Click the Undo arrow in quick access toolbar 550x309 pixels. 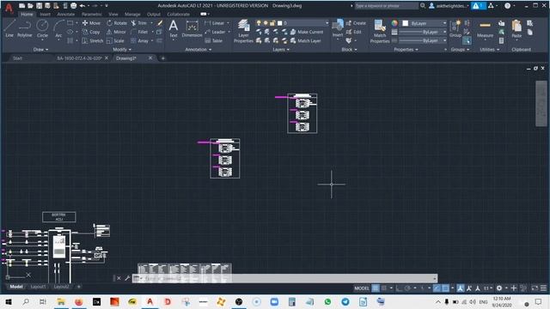[x=82, y=6]
